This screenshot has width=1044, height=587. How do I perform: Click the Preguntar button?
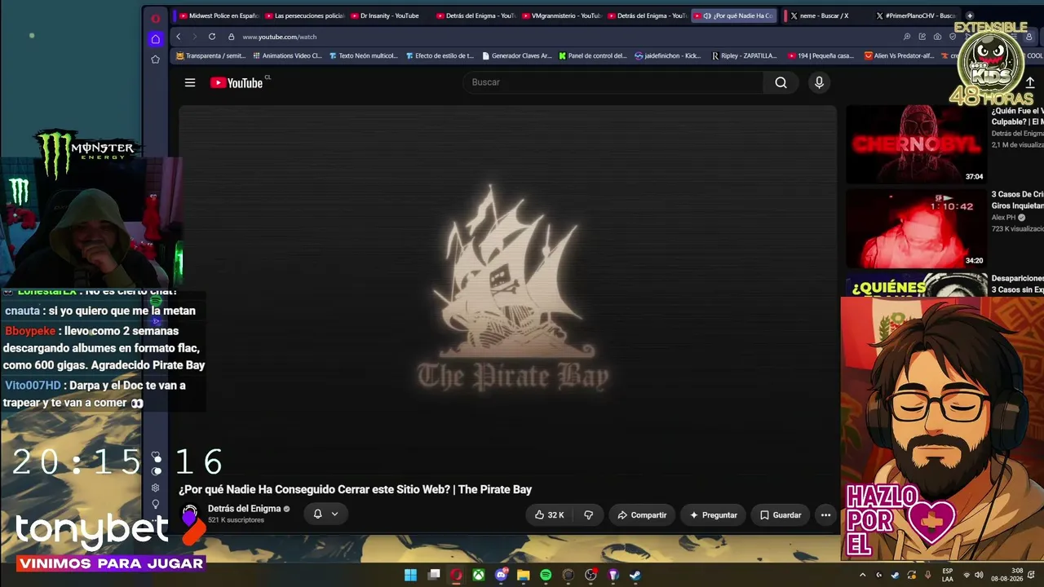(x=713, y=515)
